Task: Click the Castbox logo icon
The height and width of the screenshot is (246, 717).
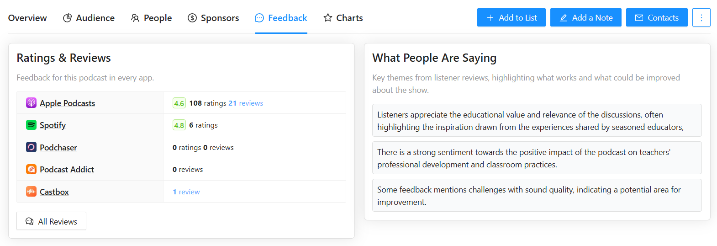Action: click(x=31, y=192)
